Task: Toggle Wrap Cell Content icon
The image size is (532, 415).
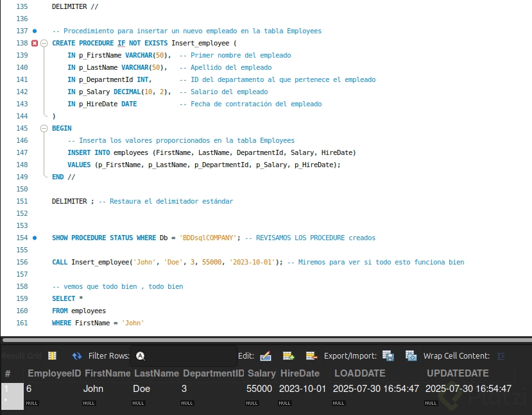Action: (x=501, y=356)
